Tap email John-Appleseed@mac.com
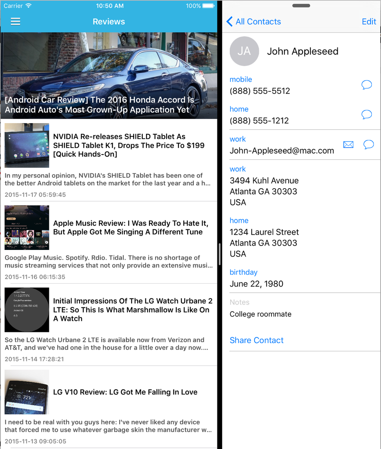 point(282,151)
